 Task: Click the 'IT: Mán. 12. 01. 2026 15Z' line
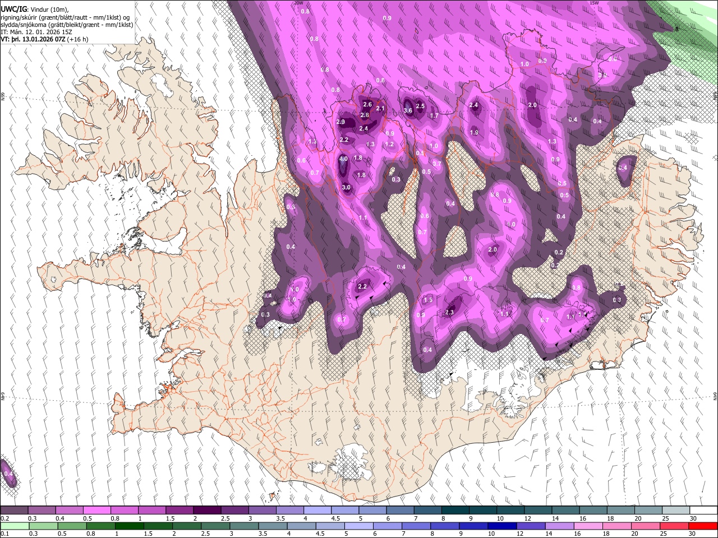[36, 32]
